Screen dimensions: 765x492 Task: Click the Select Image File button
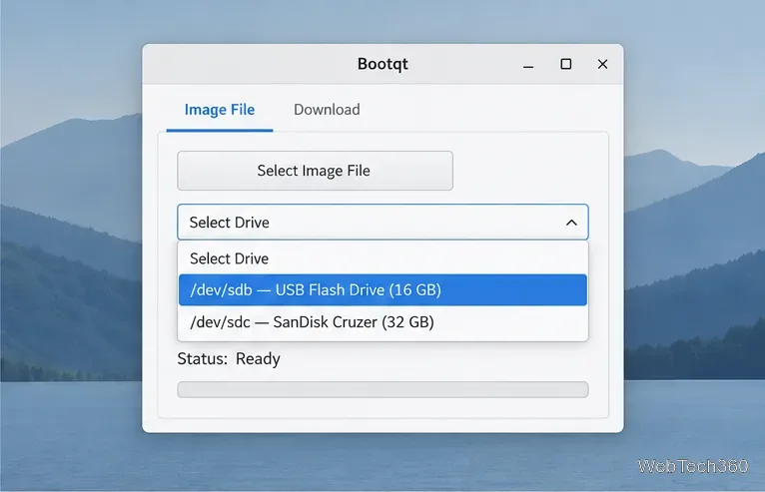click(316, 171)
